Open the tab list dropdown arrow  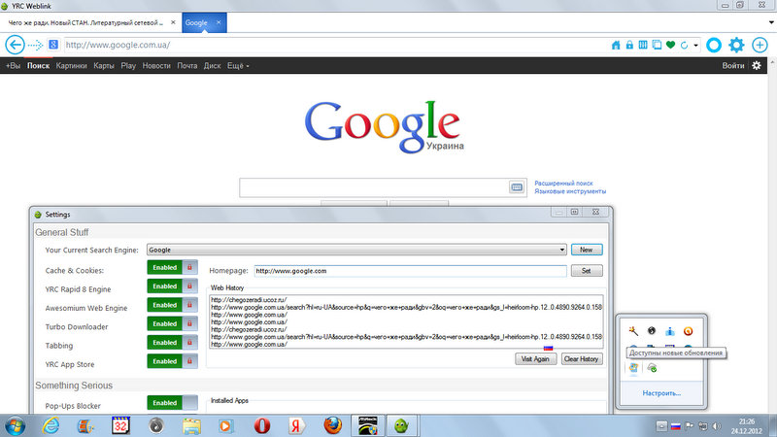click(771, 22)
